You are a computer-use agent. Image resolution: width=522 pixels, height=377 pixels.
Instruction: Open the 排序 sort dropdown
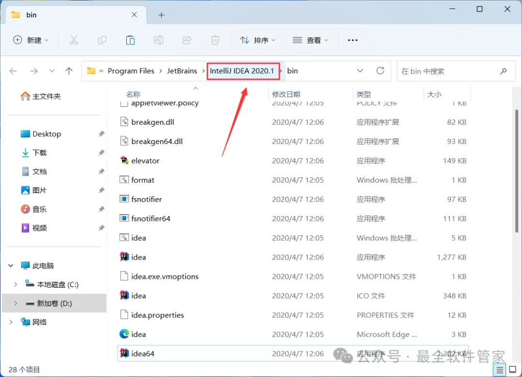pos(258,40)
